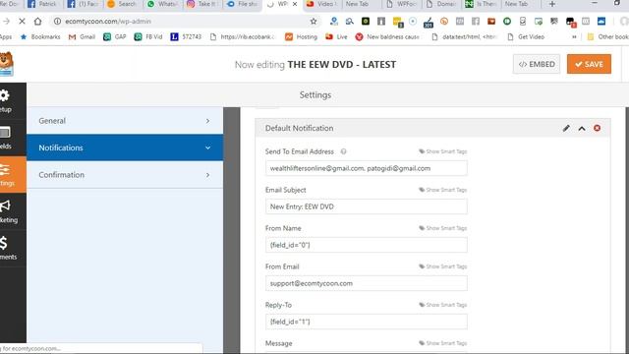Show Smart Tags for From Name
Screen dimensions: 629x354
443,228
